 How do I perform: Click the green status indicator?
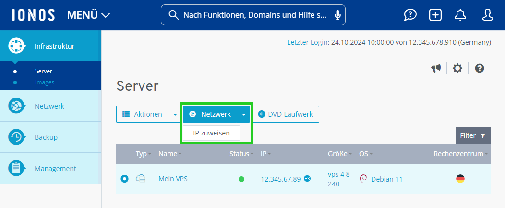(x=241, y=179)
